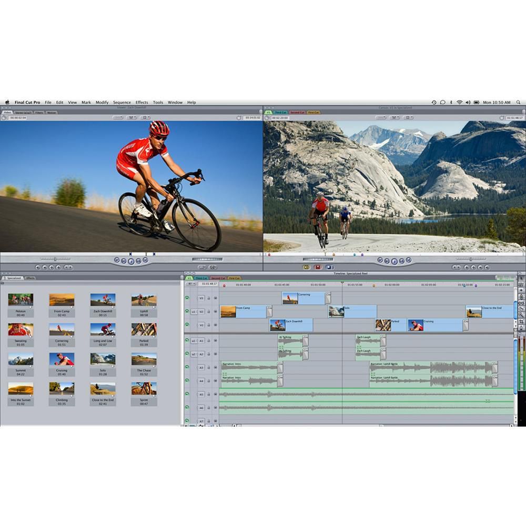
Task: Click the red Overwrite edit button
Action: (318, 267)
